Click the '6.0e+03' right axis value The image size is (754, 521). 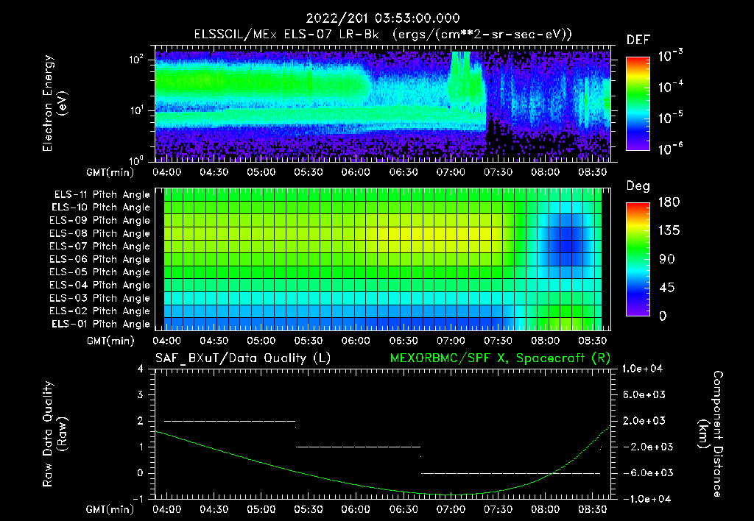[644, 395]
